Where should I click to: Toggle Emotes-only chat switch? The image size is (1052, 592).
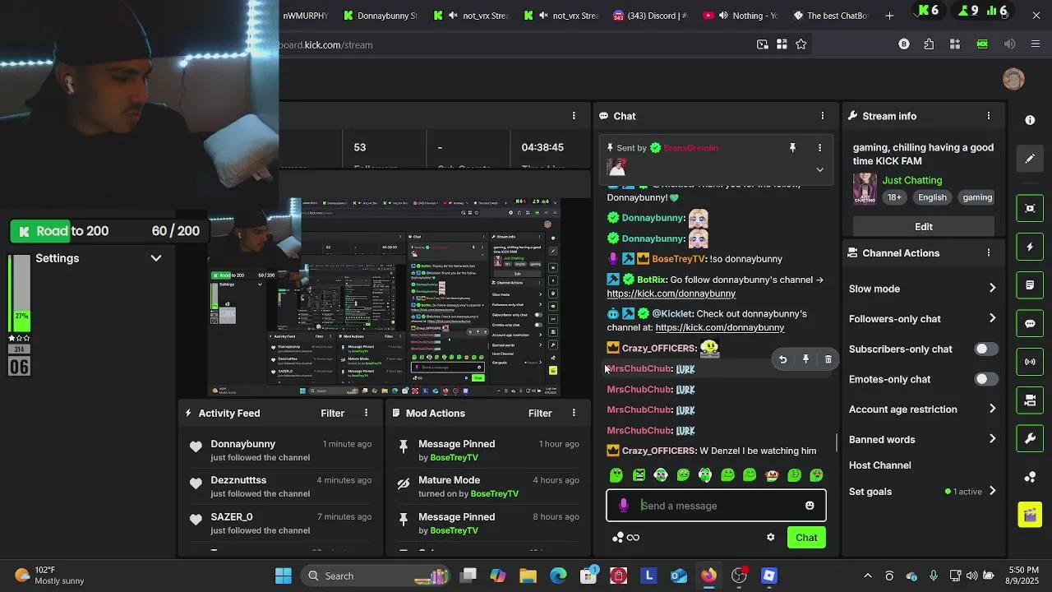pyautogui.click(x=985, y=380)
